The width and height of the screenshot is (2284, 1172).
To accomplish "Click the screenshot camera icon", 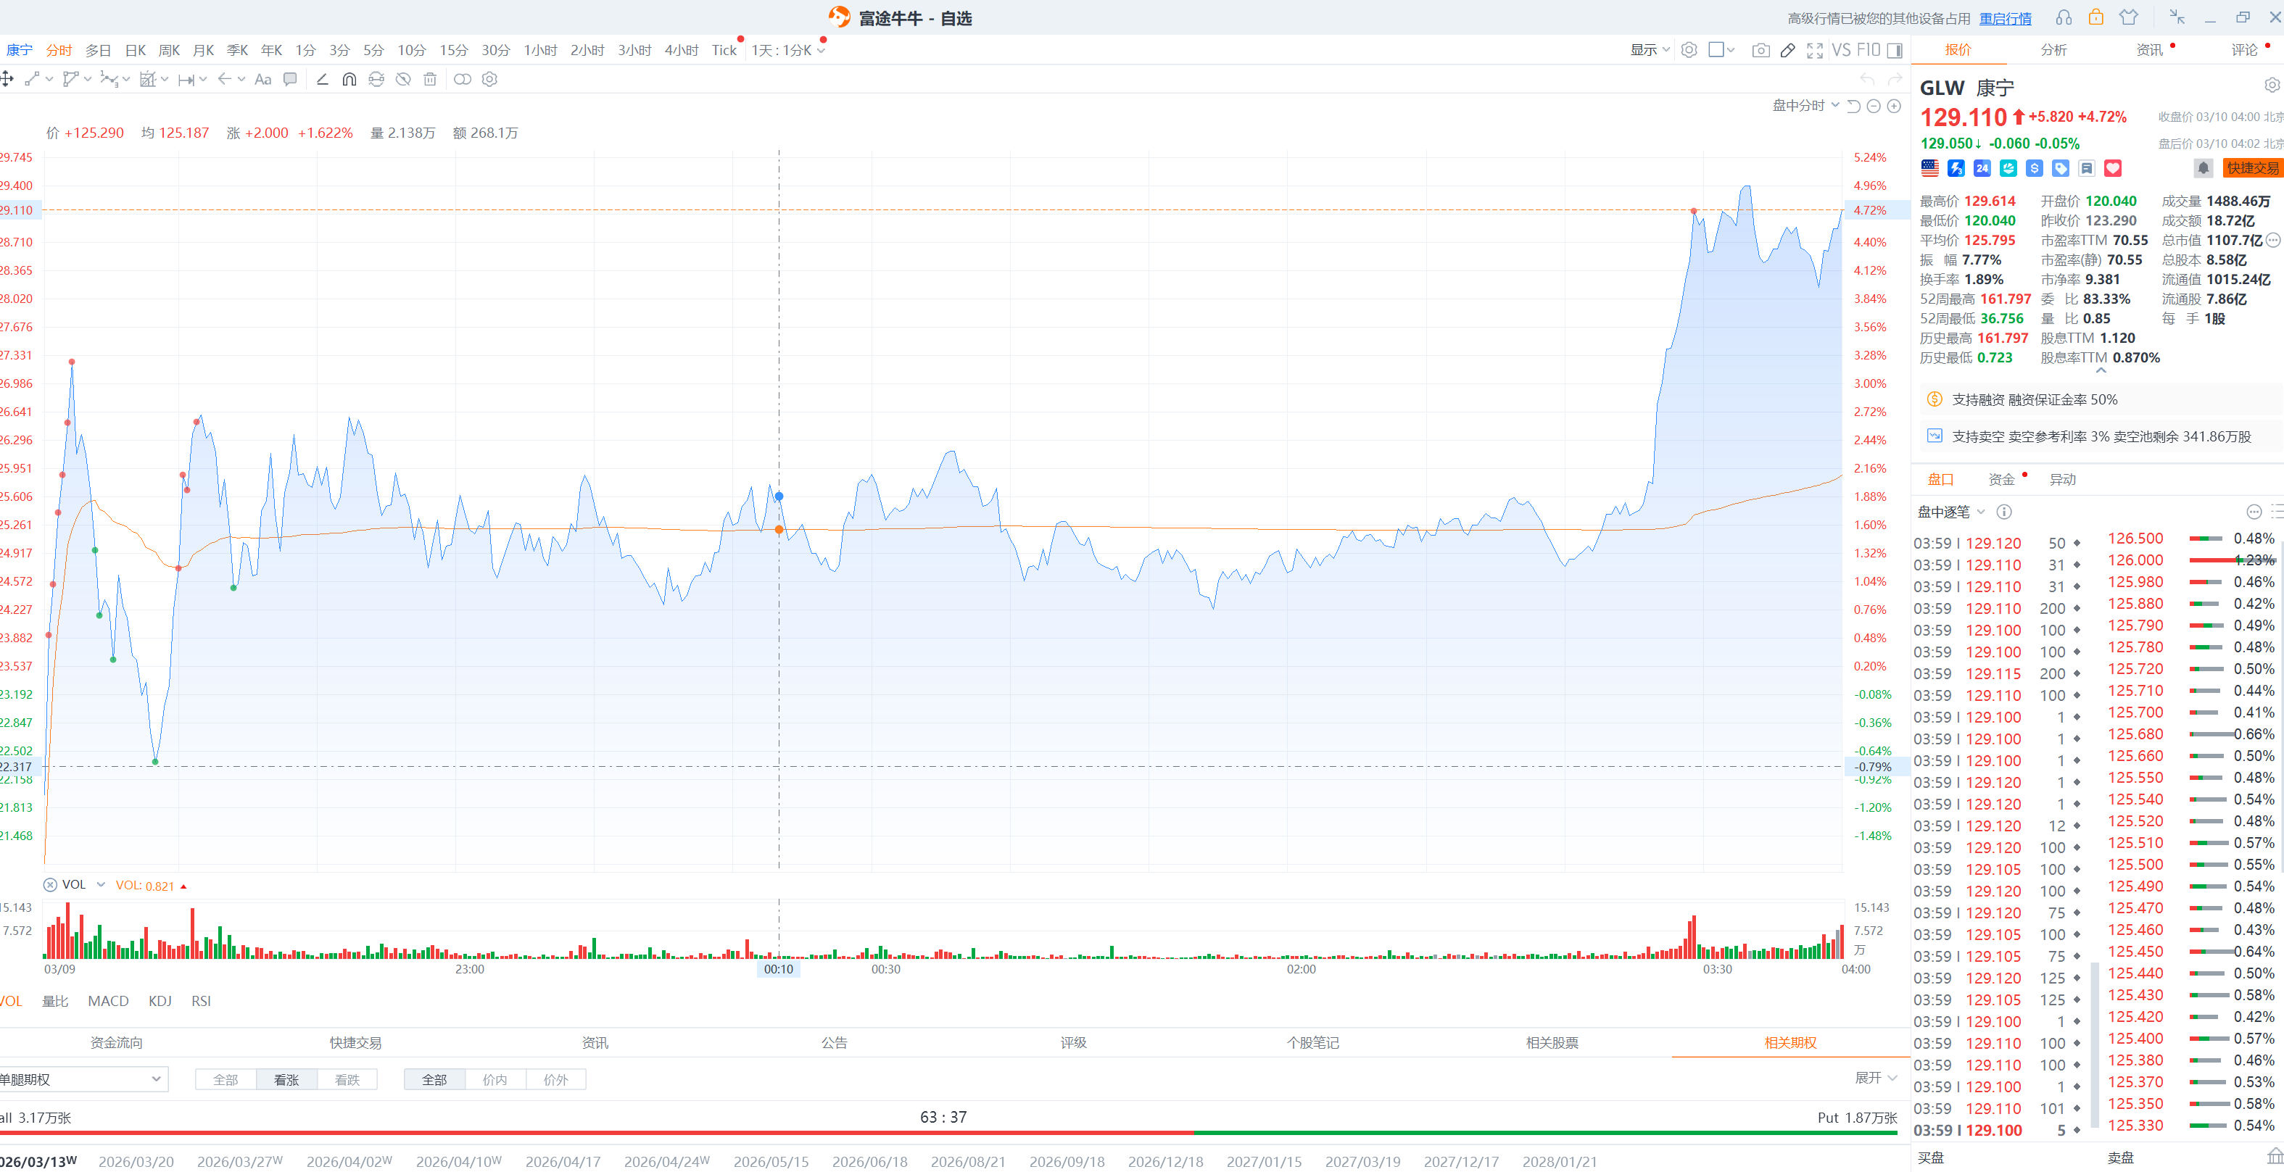I will tap(1760, 51).
